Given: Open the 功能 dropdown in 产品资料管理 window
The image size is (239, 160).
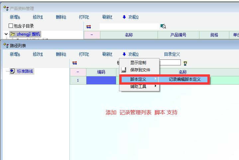Looking at the screenshot, I should [130, 17].
